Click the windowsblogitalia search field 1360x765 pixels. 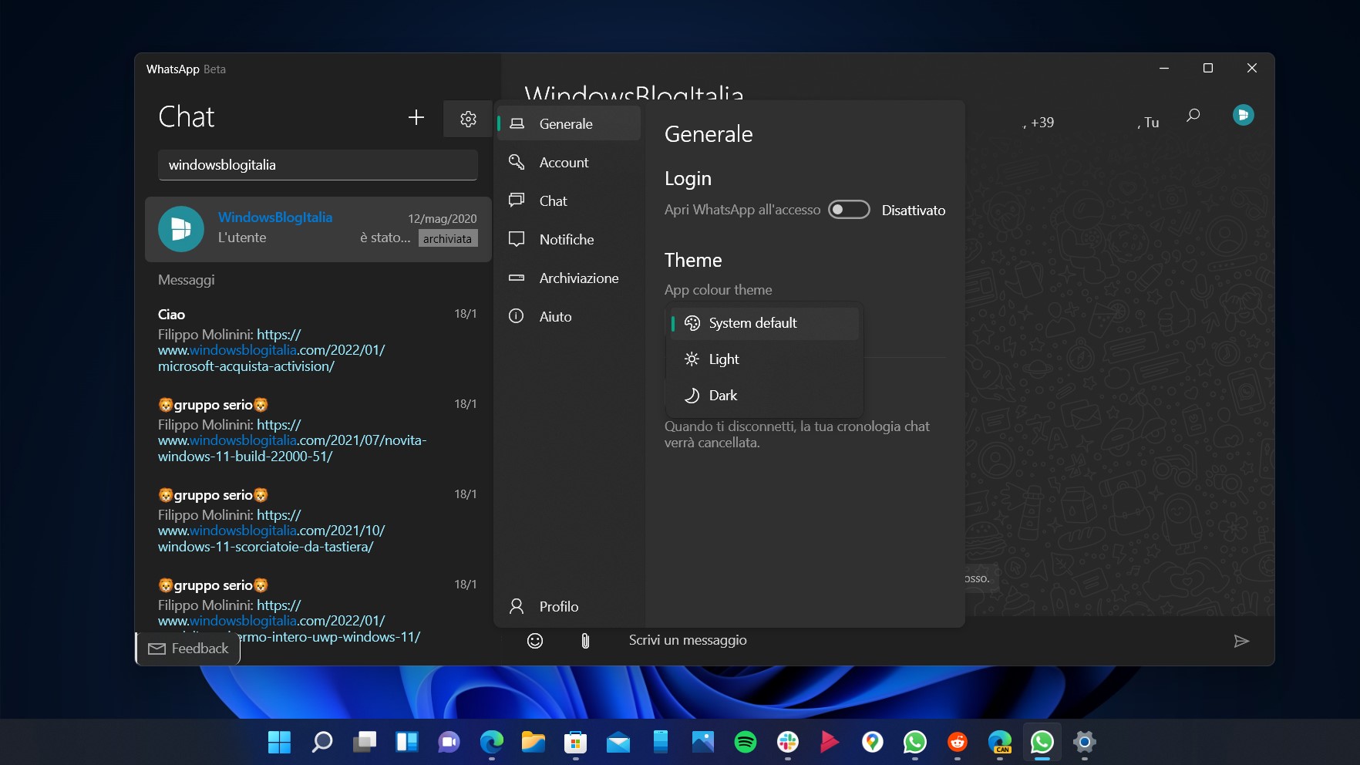318,165
